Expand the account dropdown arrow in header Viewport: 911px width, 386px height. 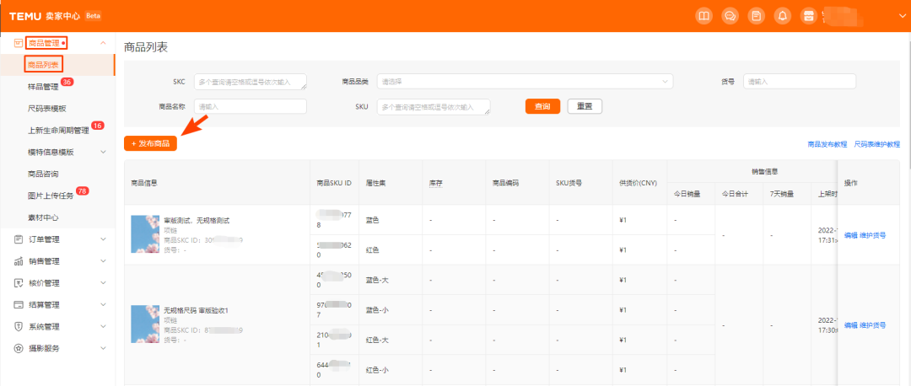(x=901, y=16)
